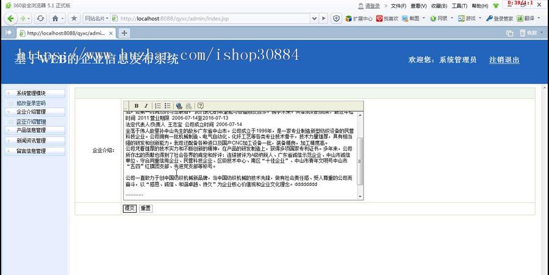Open the 帮助(H) menu
The height and width of the screenshot is (275, 549).
(479, 6)
